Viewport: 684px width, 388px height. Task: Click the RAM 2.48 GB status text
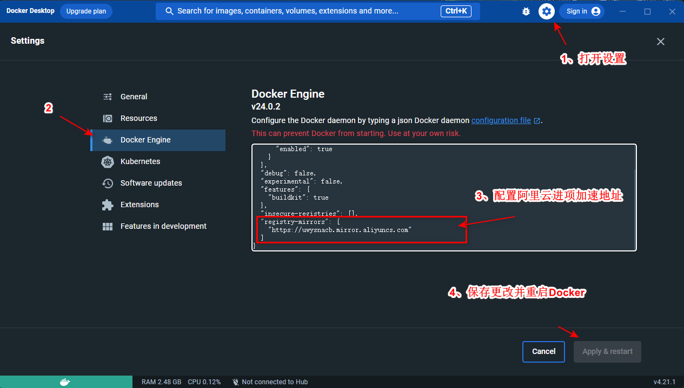(161, 382)
